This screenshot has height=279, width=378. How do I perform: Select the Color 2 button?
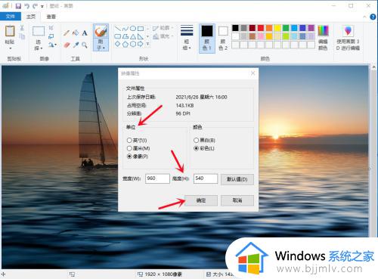pos(223,38)
